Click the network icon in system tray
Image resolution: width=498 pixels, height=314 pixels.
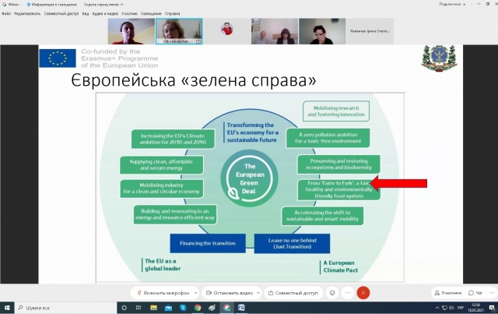pos(444,308)
